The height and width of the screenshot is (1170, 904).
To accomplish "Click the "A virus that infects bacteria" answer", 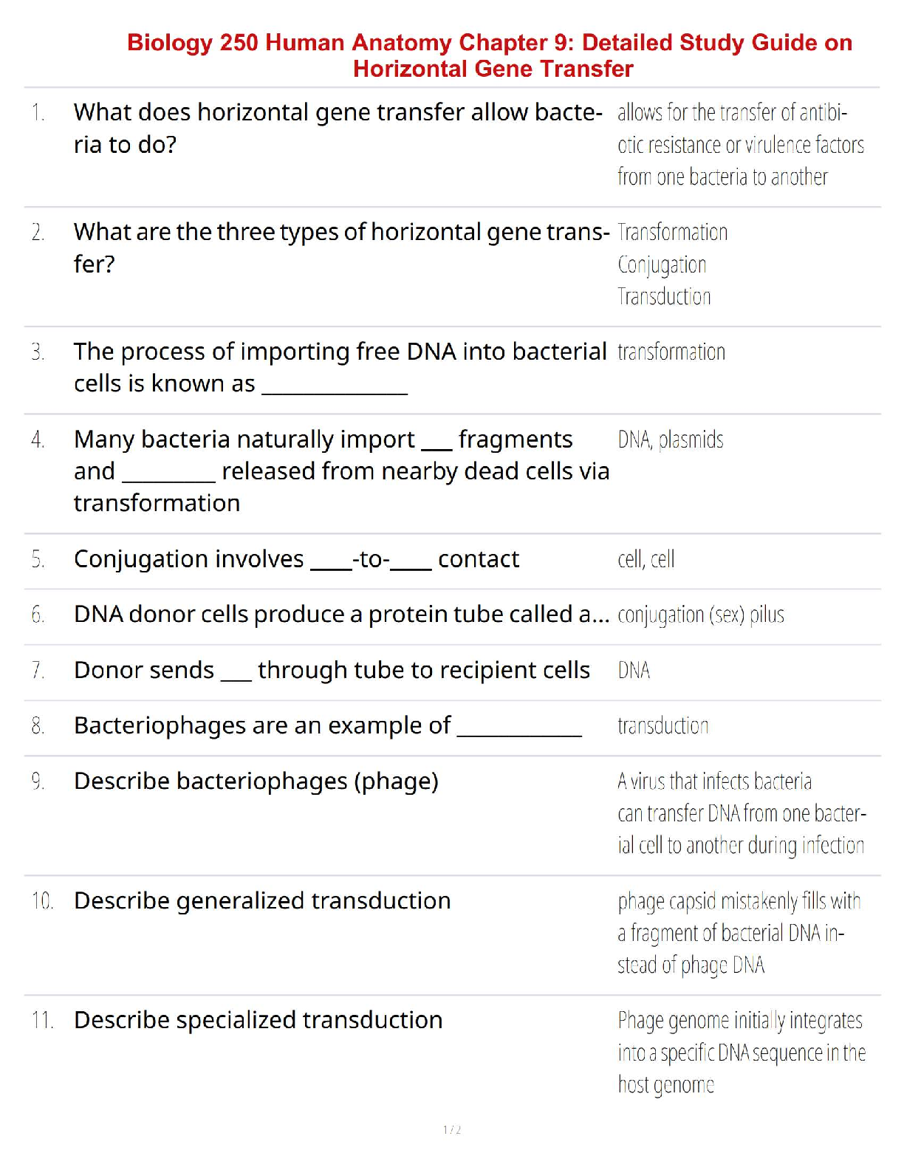I will pos(714,781).
